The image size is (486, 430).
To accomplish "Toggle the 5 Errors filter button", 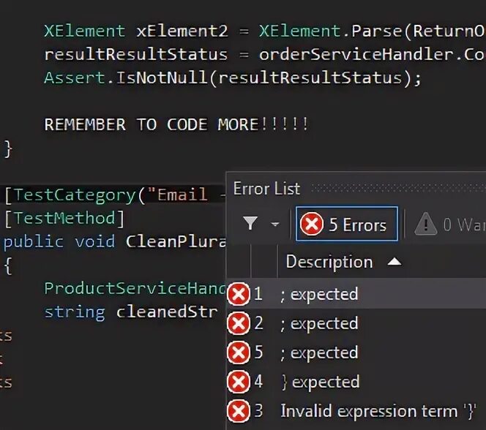I will pyautogui.click(x=346, y=224).
